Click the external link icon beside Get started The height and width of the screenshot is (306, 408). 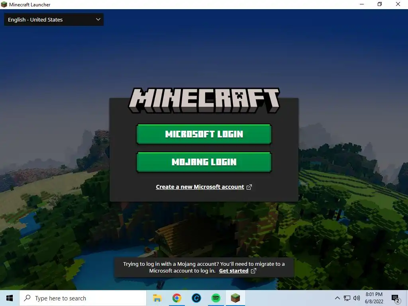pos(253,271)
